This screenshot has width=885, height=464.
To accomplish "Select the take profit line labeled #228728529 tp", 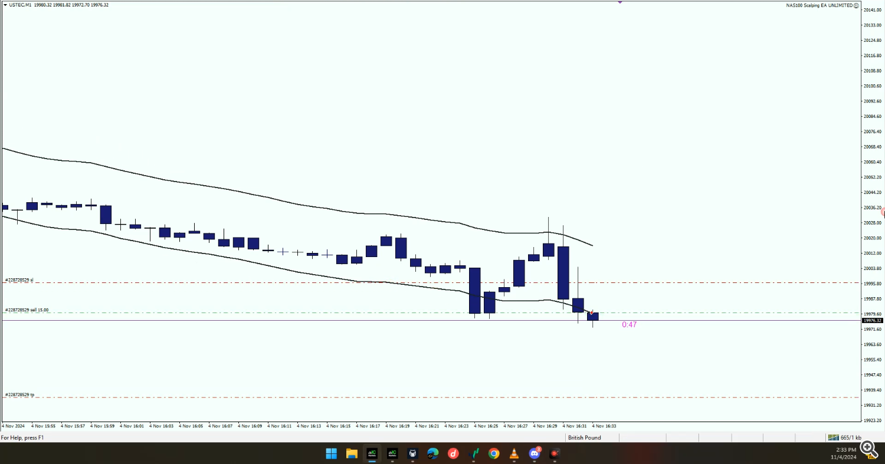I will click(x=19, y=394).
